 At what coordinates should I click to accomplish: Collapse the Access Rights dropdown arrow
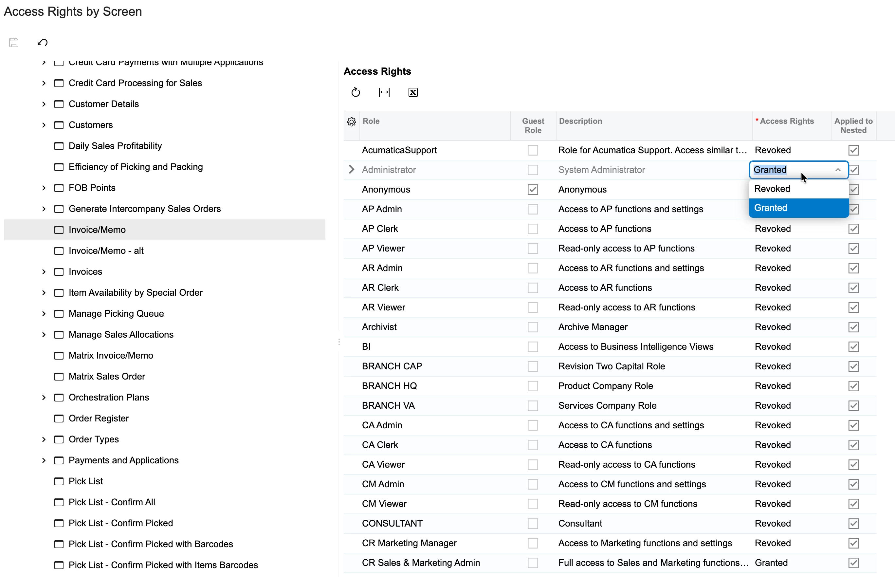click(x=838, y=170)
